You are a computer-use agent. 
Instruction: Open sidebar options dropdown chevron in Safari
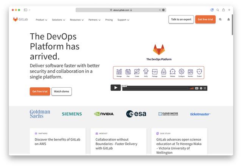tap(29, 10)
